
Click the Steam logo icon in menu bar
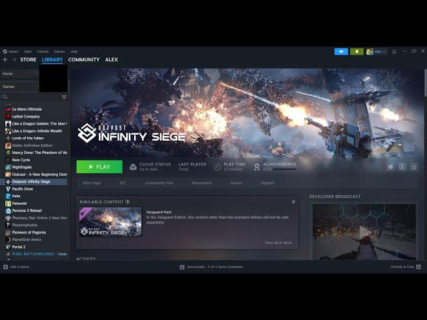[5, 51]
